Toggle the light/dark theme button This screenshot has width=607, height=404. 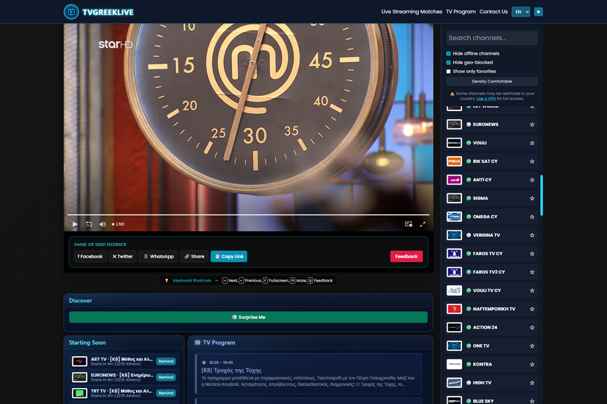point(538,12)
